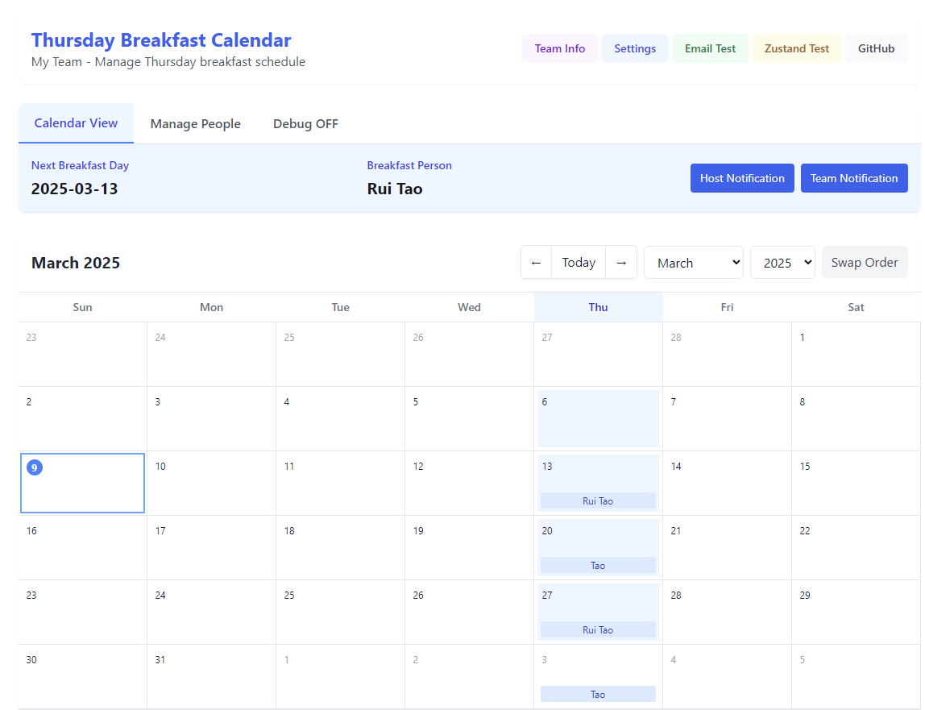
Task: Send a Team Notification
Action: pos(853,178)
